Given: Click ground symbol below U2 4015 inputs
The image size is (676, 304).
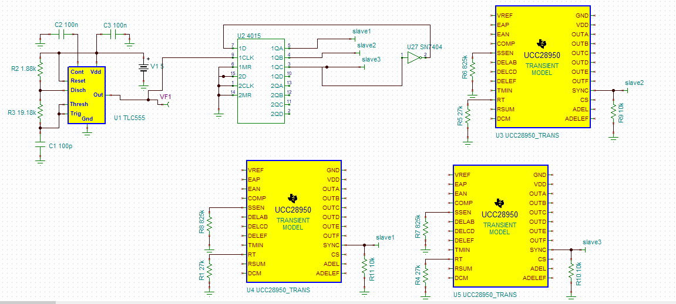Looking at the screenshot, I should pos(218,114).
